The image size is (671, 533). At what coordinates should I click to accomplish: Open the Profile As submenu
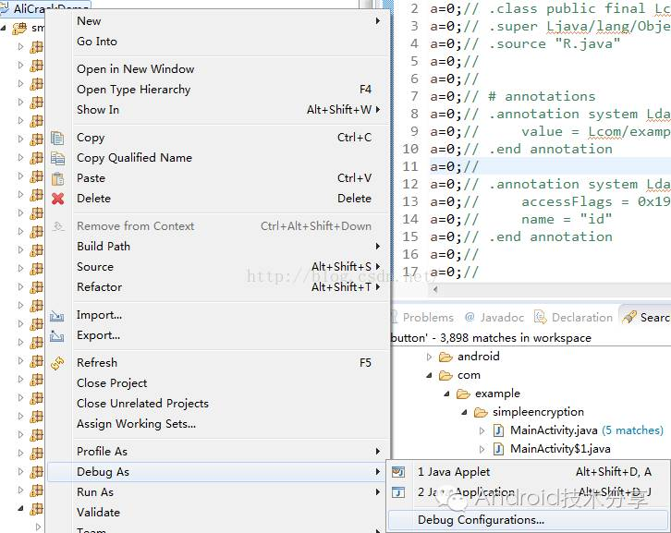219,452
